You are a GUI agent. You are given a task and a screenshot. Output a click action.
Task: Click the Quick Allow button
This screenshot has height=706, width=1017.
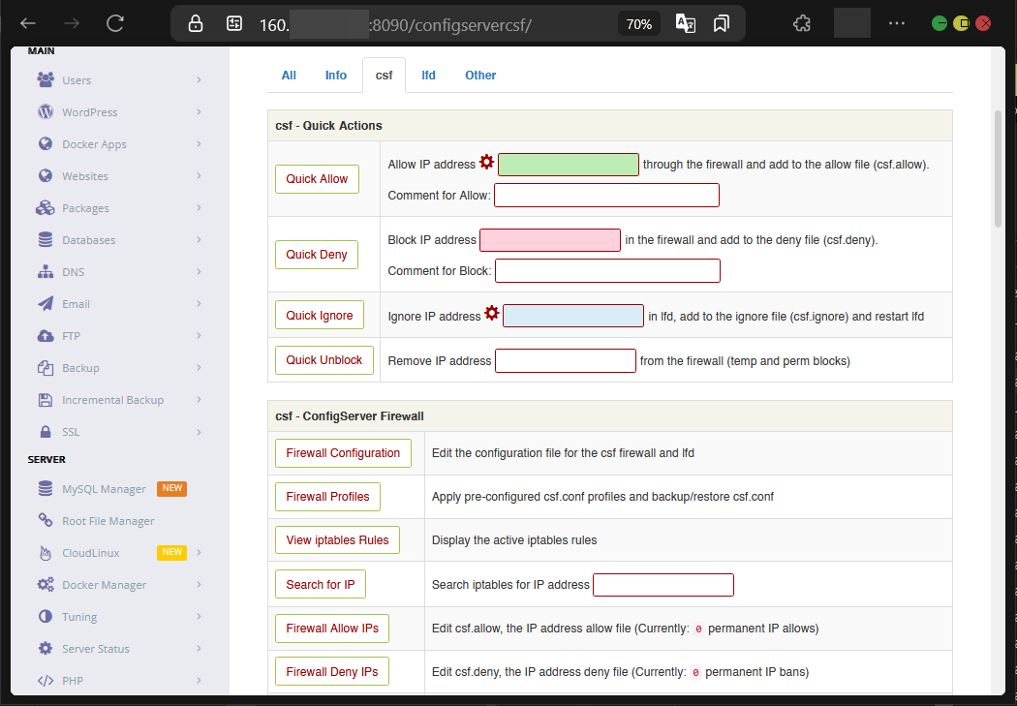(317, 179)
